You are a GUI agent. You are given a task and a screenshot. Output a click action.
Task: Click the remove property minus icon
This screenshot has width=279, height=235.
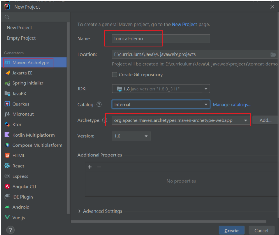coord(99,167)
